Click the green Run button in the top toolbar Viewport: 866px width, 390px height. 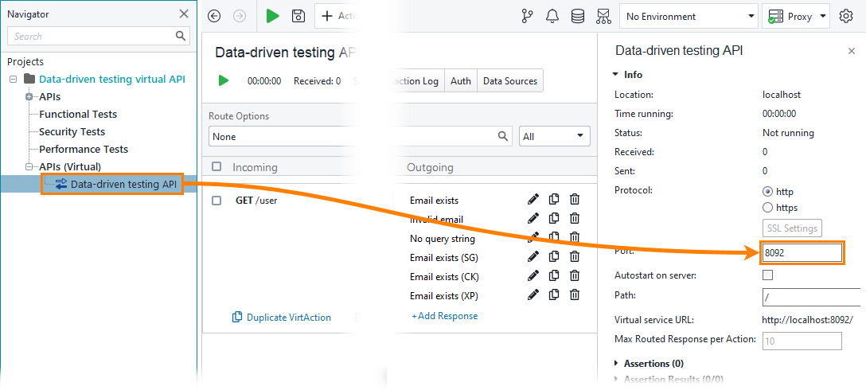coord(273,16)
